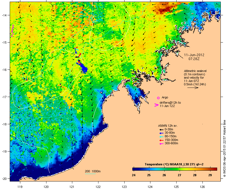Click the '0-30m' depth label
Screen dimensions: 228x189
coord(169,130)
